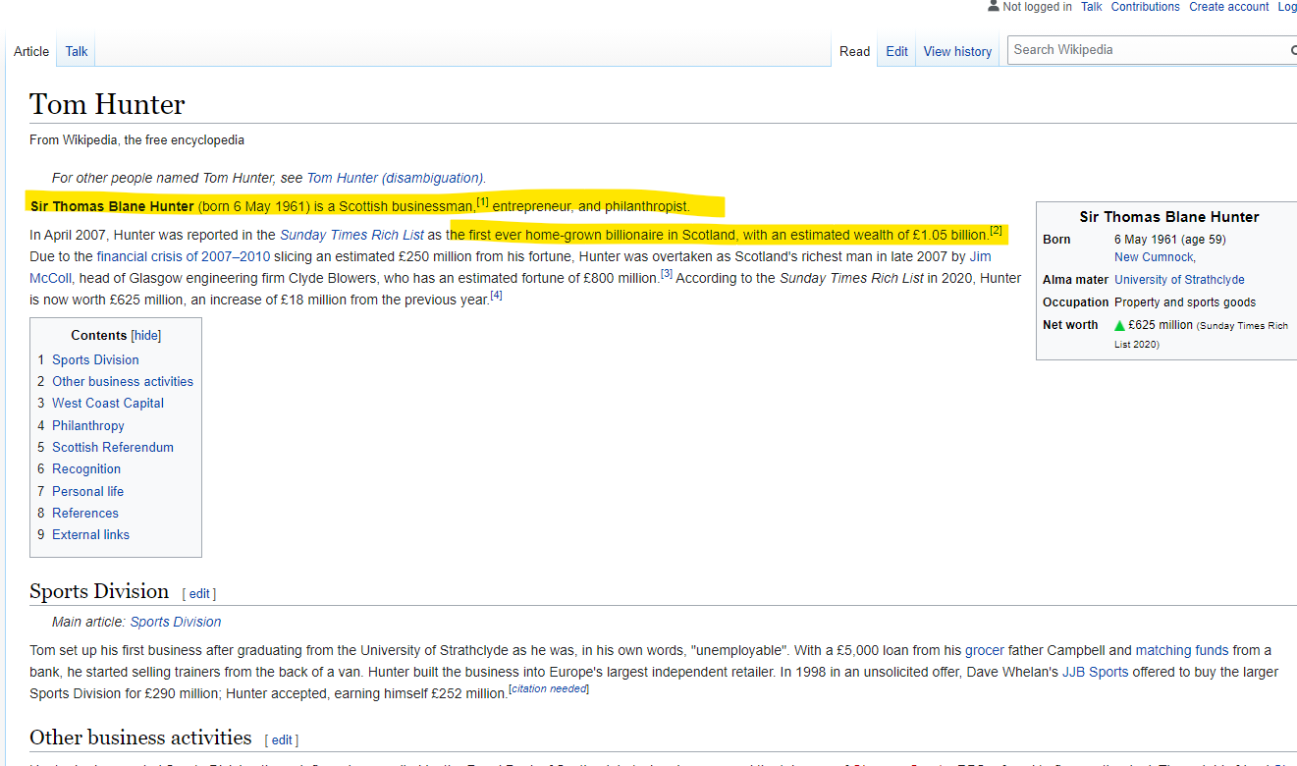Switch to the Talk tab
Viewport: 1297px width, 766px height.
click(77, 51)
